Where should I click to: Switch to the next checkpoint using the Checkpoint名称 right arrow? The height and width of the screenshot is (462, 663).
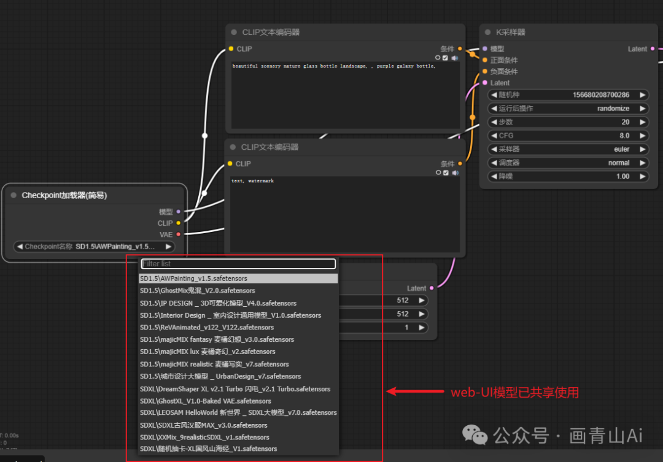tap(169, 247)
